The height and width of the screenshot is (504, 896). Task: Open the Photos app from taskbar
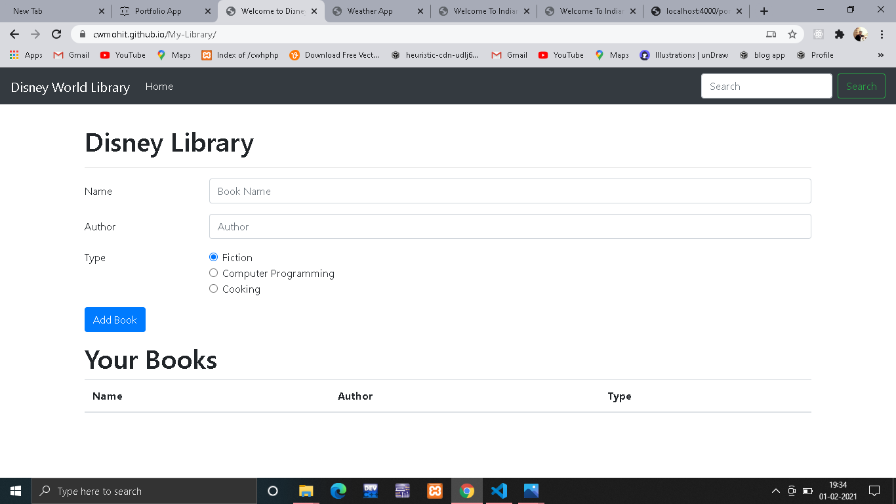531,491
